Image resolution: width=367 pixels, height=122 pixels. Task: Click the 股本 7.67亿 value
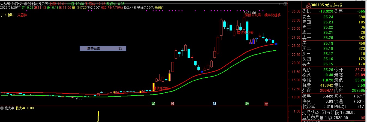[x=360, y=96]
